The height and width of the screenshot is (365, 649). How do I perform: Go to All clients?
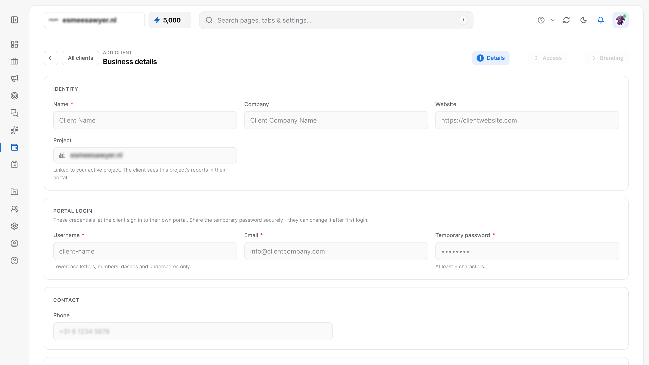click(x=80, y=58)
